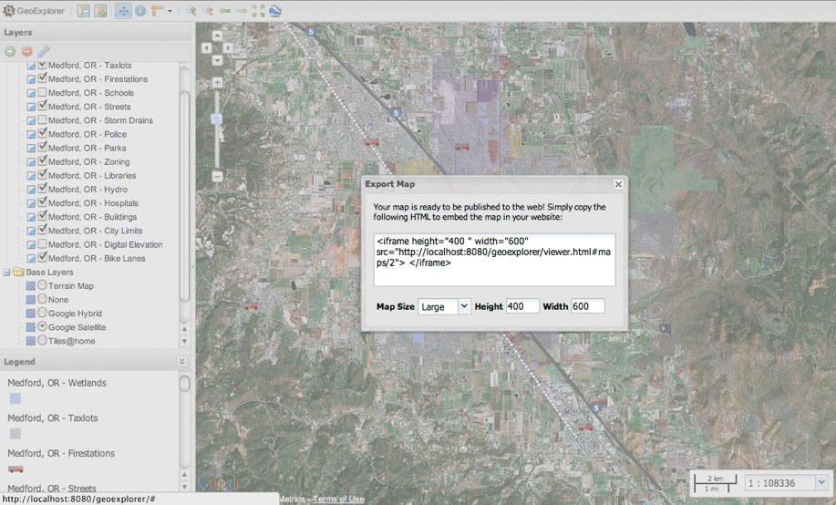
Task: Toggle the Medford Storm Drains layer
Action: 43,120
